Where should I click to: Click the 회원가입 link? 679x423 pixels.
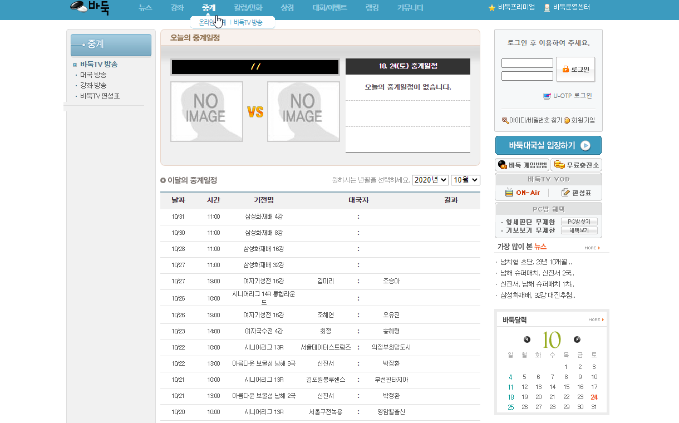583,120
